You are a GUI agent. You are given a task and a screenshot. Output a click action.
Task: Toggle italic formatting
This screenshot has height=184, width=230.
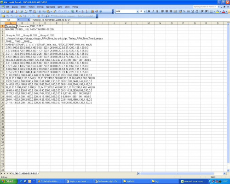point(153,11)
